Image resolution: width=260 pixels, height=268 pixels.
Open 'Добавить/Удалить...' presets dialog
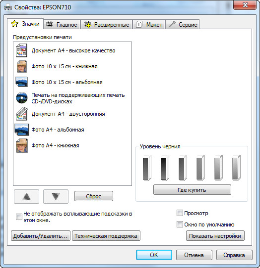(x=41, y=236)
